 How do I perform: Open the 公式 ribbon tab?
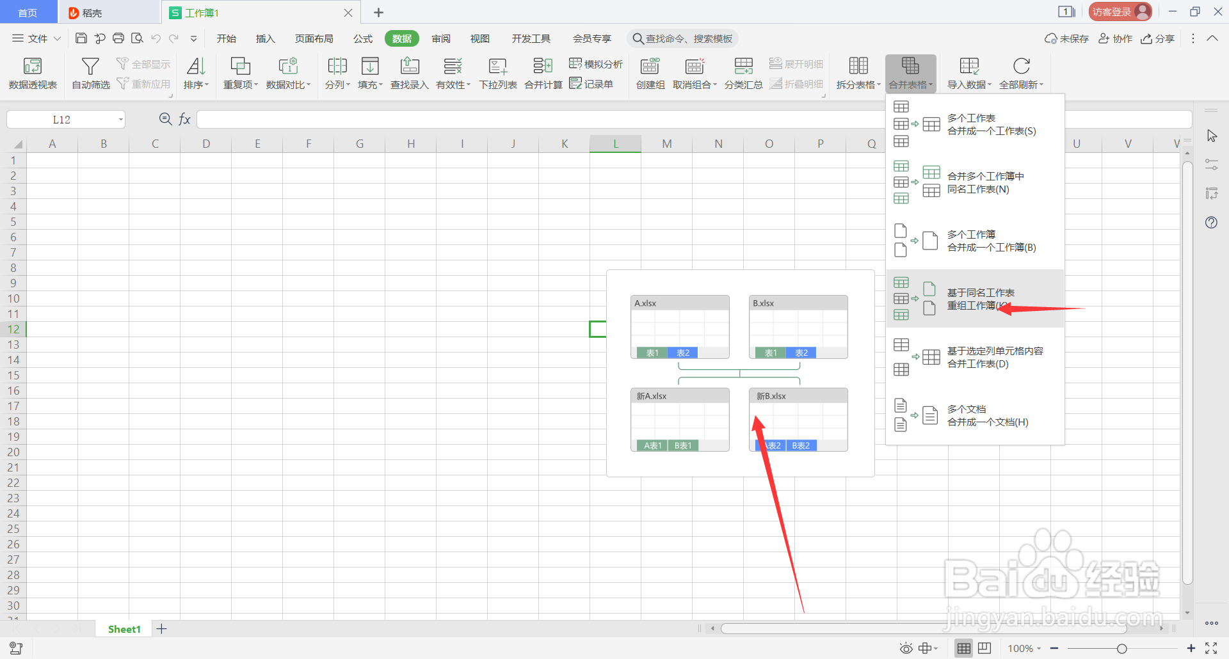[x=363, y=38]
